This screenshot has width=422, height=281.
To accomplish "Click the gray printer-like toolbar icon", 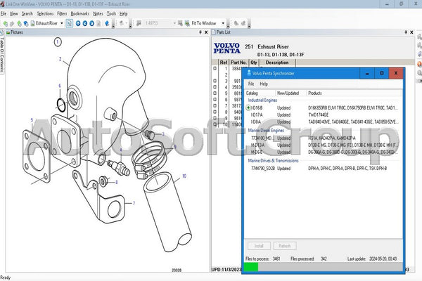I will pyautogui.click(x=122, y=23).
